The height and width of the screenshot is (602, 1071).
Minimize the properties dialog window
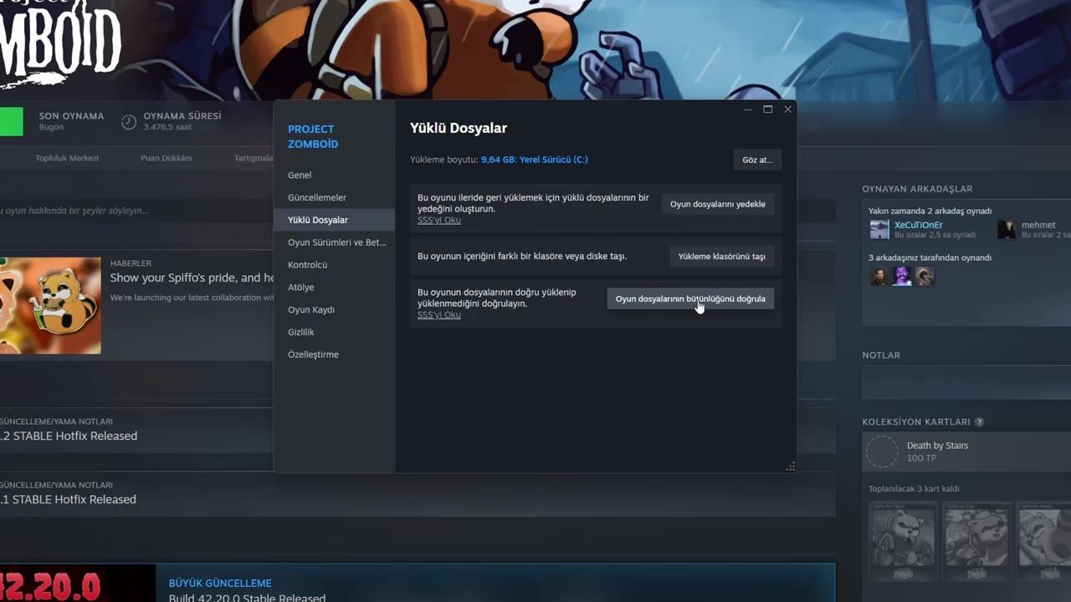click(x=748, y=110)
